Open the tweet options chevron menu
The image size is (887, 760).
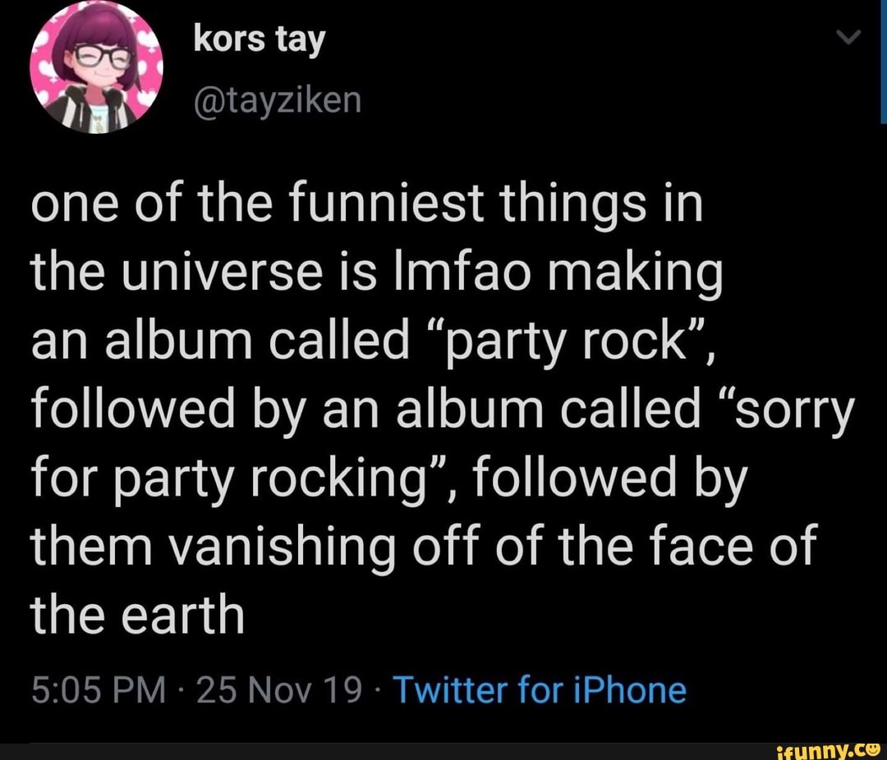(x=851, y=38)
